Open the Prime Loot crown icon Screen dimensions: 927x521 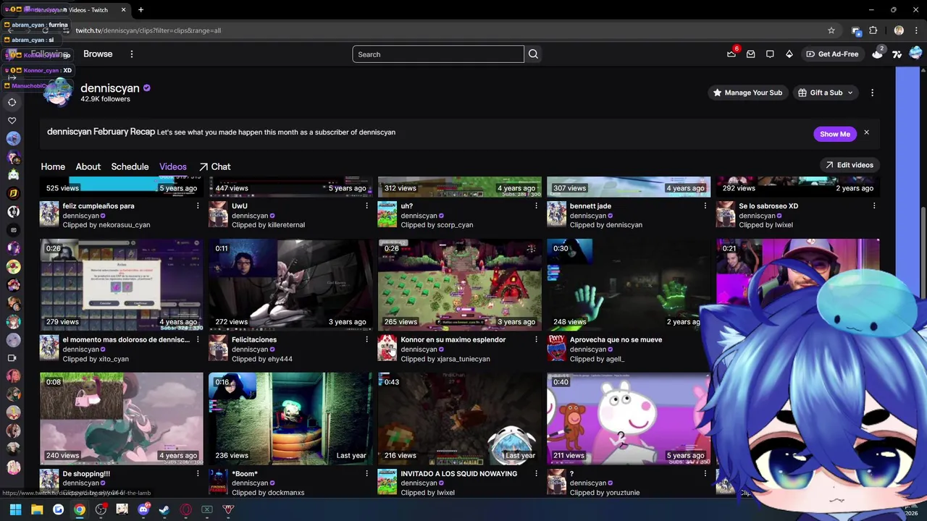[731, 54]
